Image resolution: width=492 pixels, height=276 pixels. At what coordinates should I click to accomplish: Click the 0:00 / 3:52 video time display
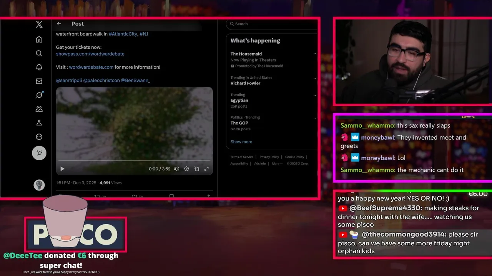(160, 169)
